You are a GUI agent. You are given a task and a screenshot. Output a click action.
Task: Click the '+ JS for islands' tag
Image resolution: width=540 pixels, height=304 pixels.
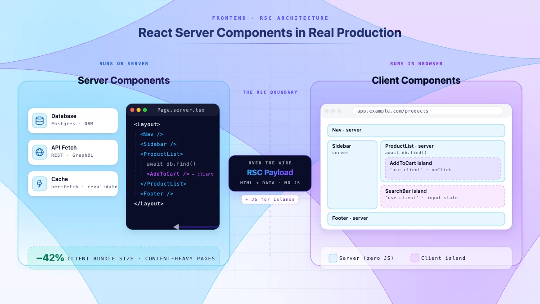270,200
